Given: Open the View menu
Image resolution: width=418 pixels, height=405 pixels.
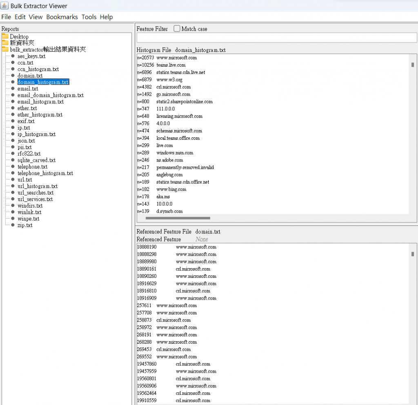Looking at the screenshot, I should click(36, 17).
